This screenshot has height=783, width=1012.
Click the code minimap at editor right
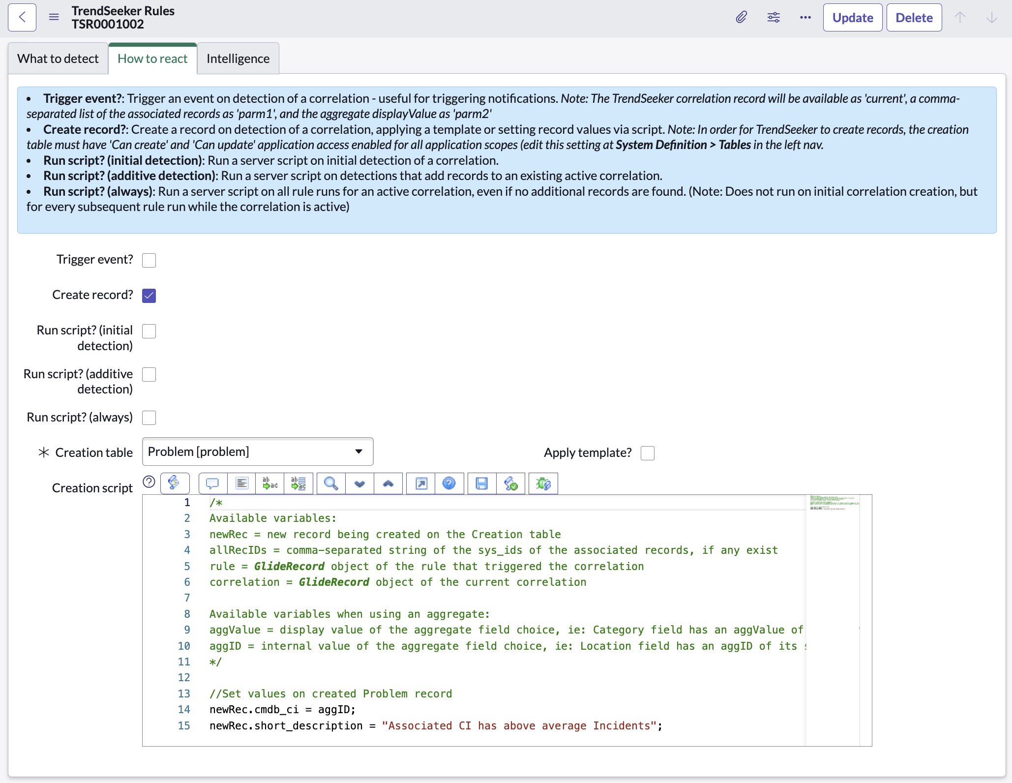pyautogui.click(x=834, y=503)
